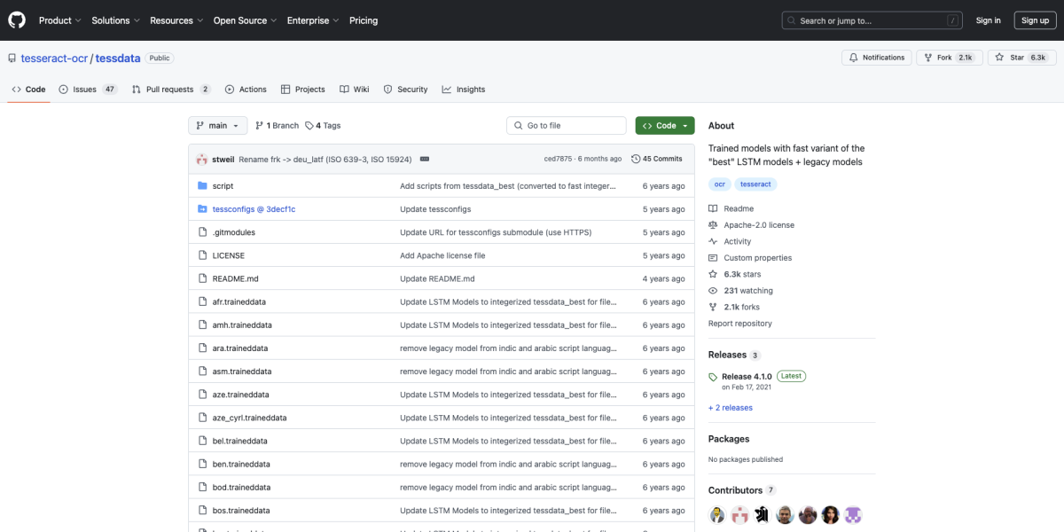Open first contributor avatar
1064x532 pixels.
point(717,515)
